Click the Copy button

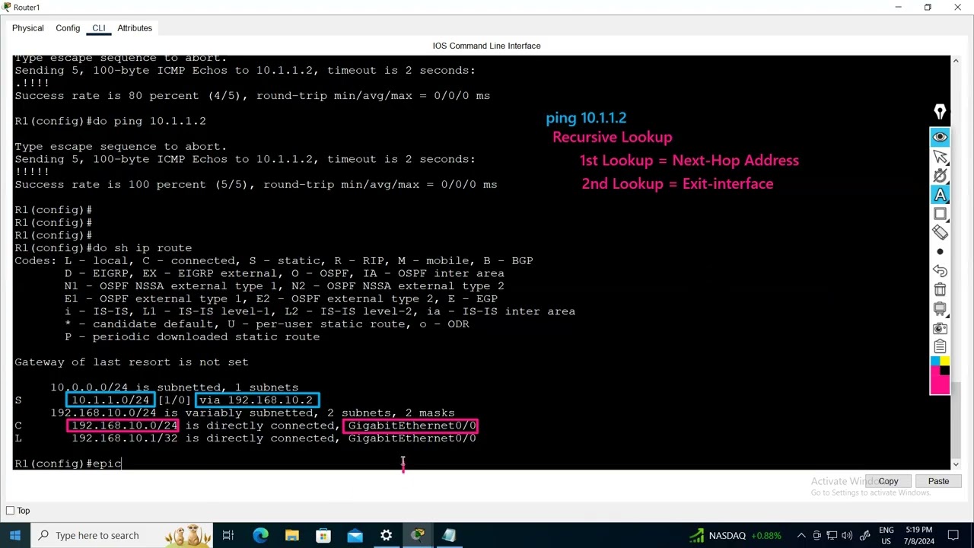click(888, 481)
